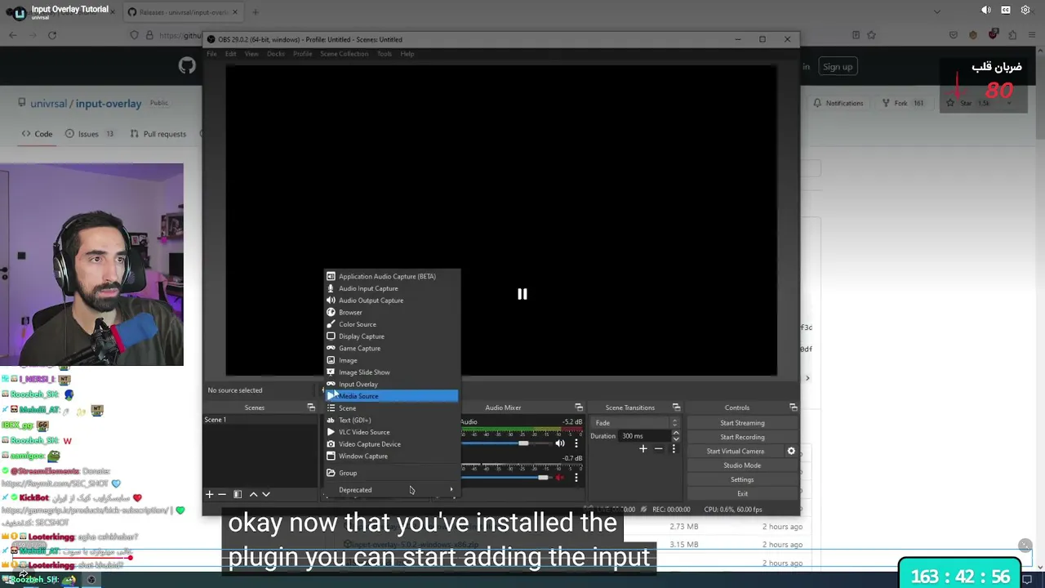Remove the configurable scene transition

tap(658, 449)
